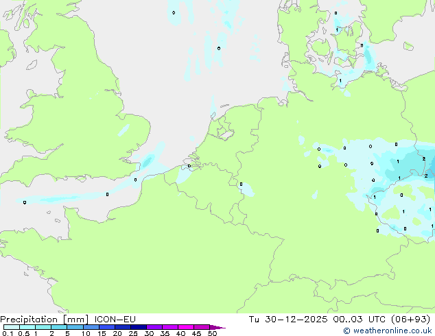Click the '0.5' legend scale value
The height and width of the screenshot is (336, 435).
pos(24,333)
